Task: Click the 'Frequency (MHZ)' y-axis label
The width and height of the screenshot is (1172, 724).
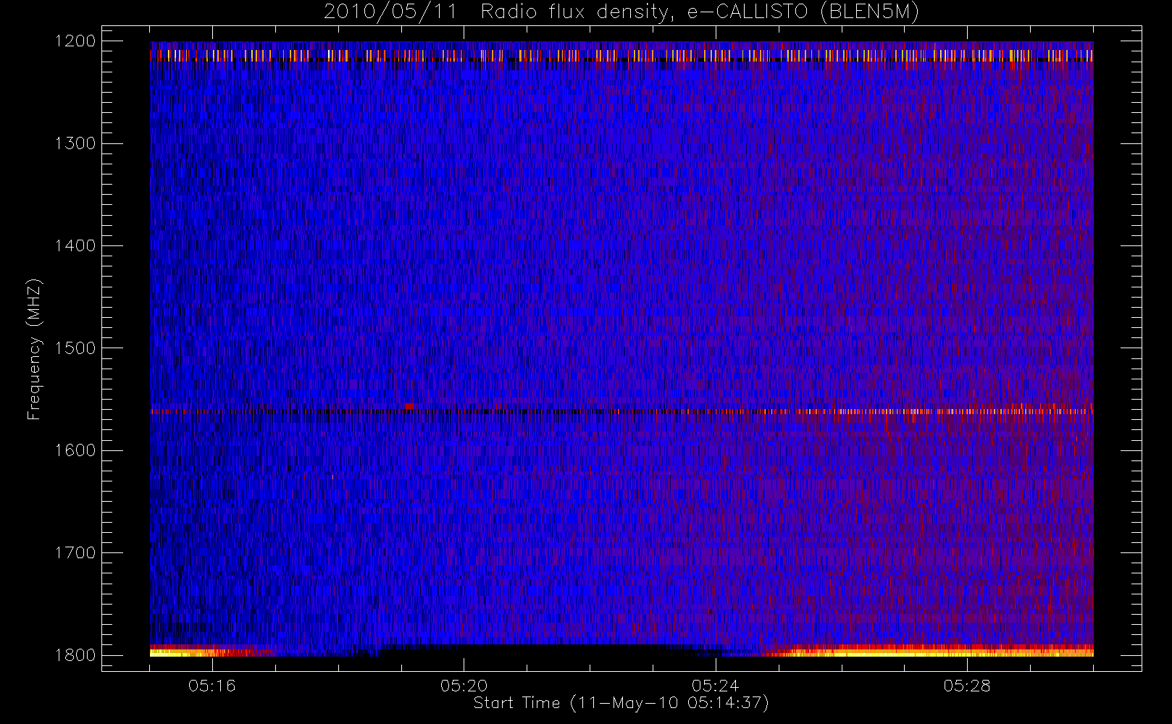Action: click(34, 349)
